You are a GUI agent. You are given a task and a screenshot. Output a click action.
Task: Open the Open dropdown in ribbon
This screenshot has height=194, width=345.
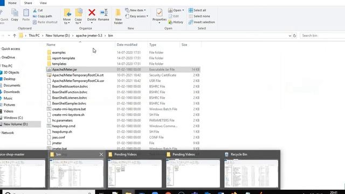(x=176, y=10)
